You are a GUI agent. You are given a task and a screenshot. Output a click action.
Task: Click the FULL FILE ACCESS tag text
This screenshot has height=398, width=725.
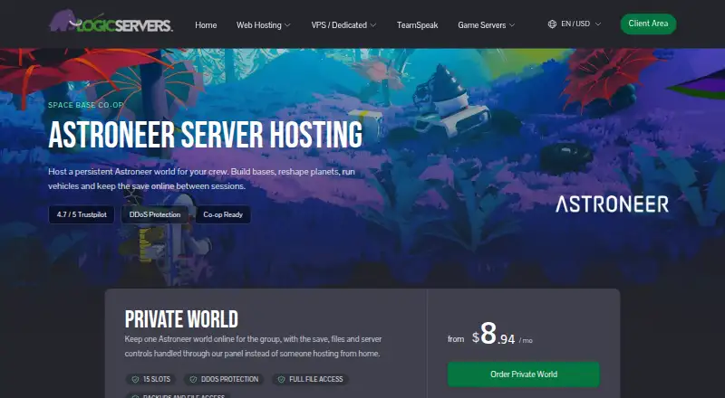[316, 379]
